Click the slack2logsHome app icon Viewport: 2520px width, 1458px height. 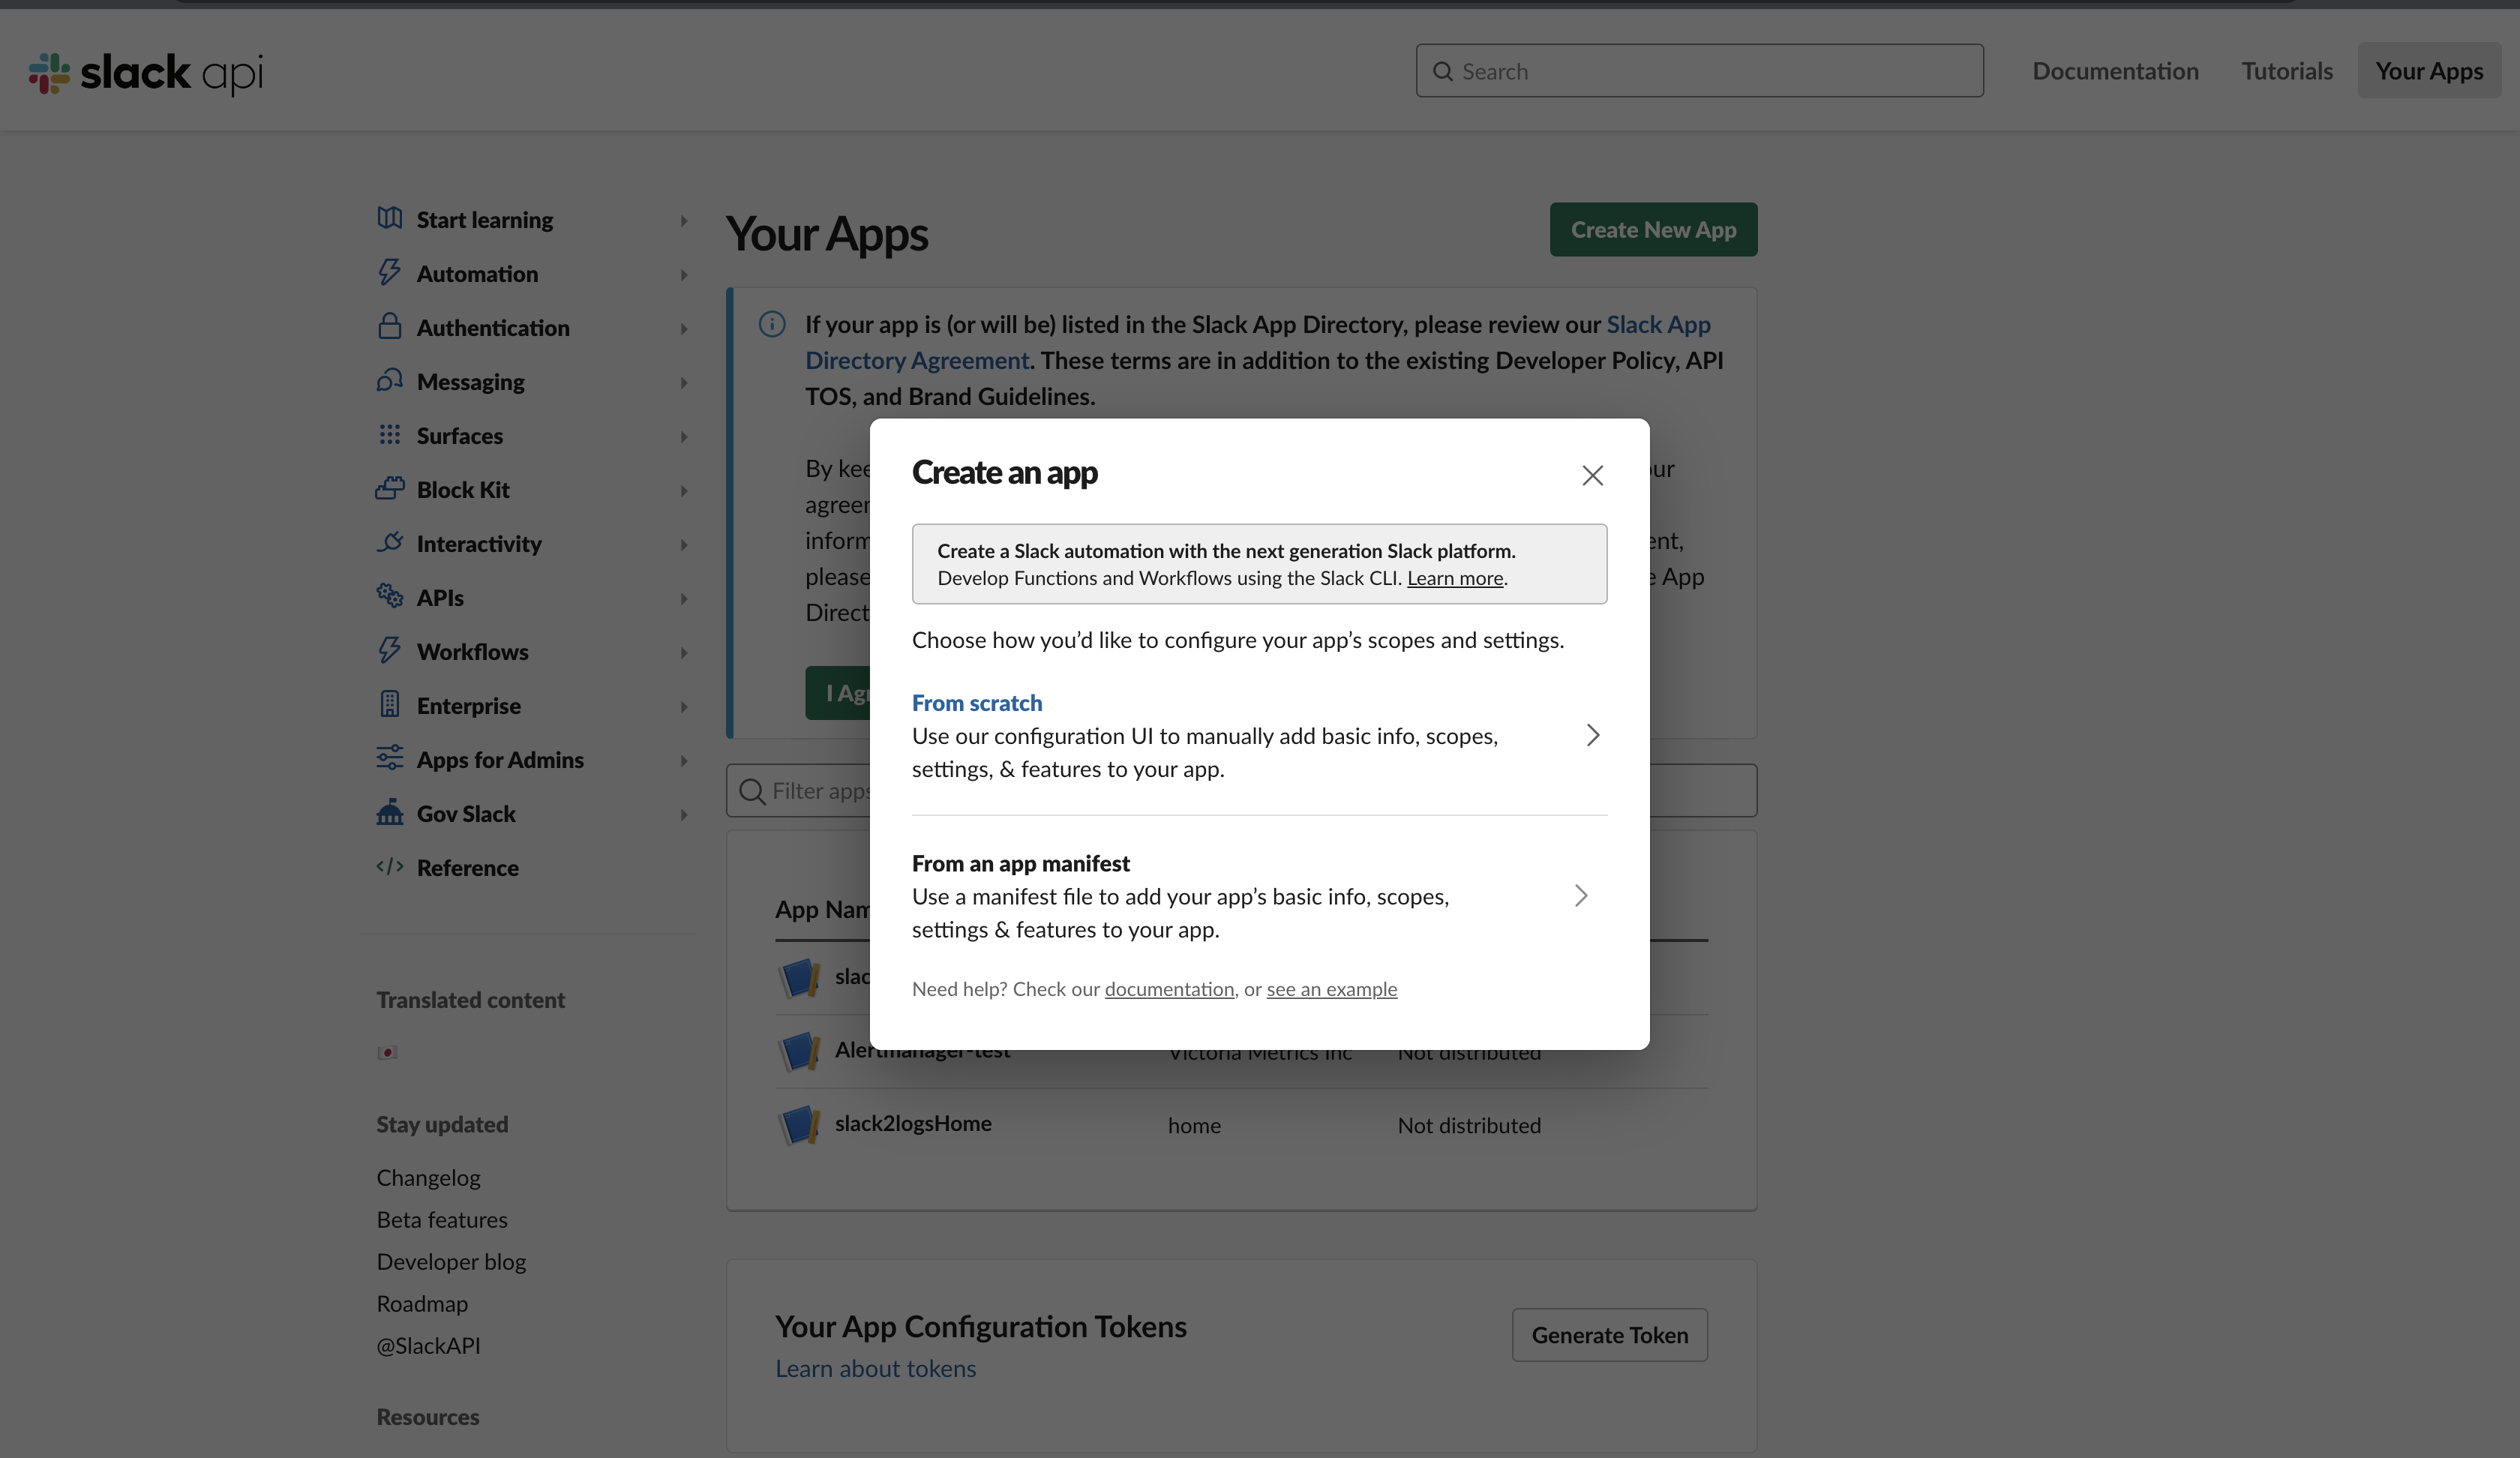(799, 1125)
